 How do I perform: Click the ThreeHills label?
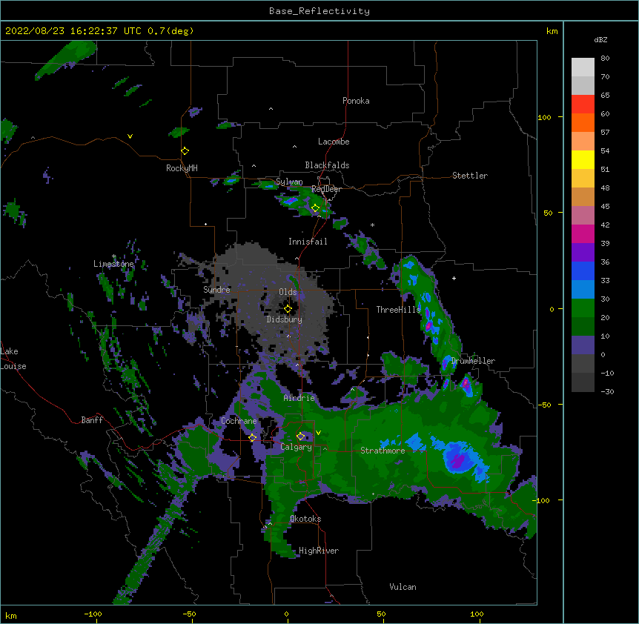pos(398,310)
